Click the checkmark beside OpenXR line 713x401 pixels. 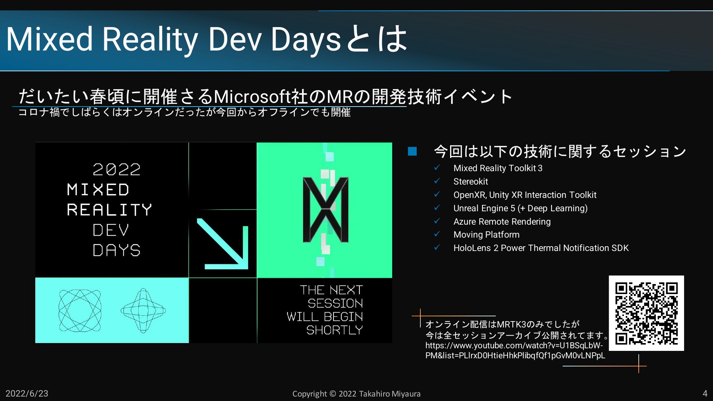(437, 195)
